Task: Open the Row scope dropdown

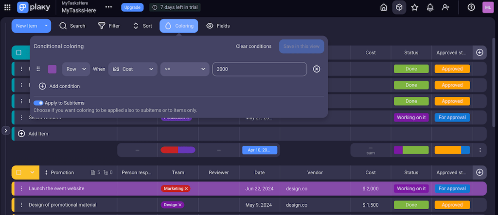Action: click(75, 69)
